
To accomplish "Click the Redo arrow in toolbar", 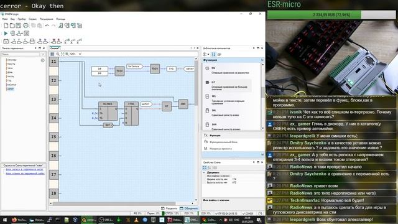I will [53, 26].
